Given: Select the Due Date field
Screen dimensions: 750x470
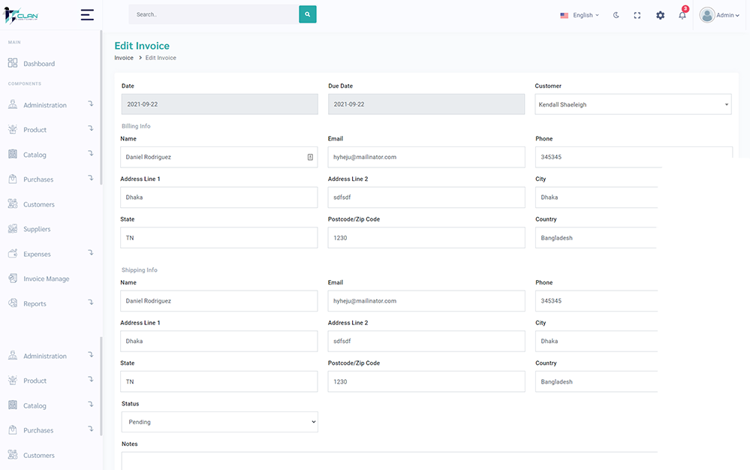Looking at the screenshot, I should 426,104.
